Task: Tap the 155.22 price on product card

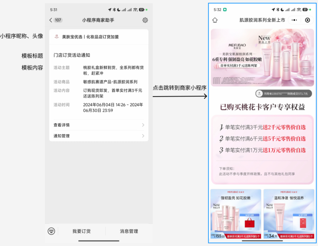Action: pyautogui.click(x=220, y=236)
